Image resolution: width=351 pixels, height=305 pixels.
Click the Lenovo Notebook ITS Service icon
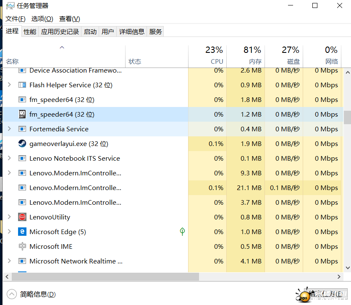22,158
